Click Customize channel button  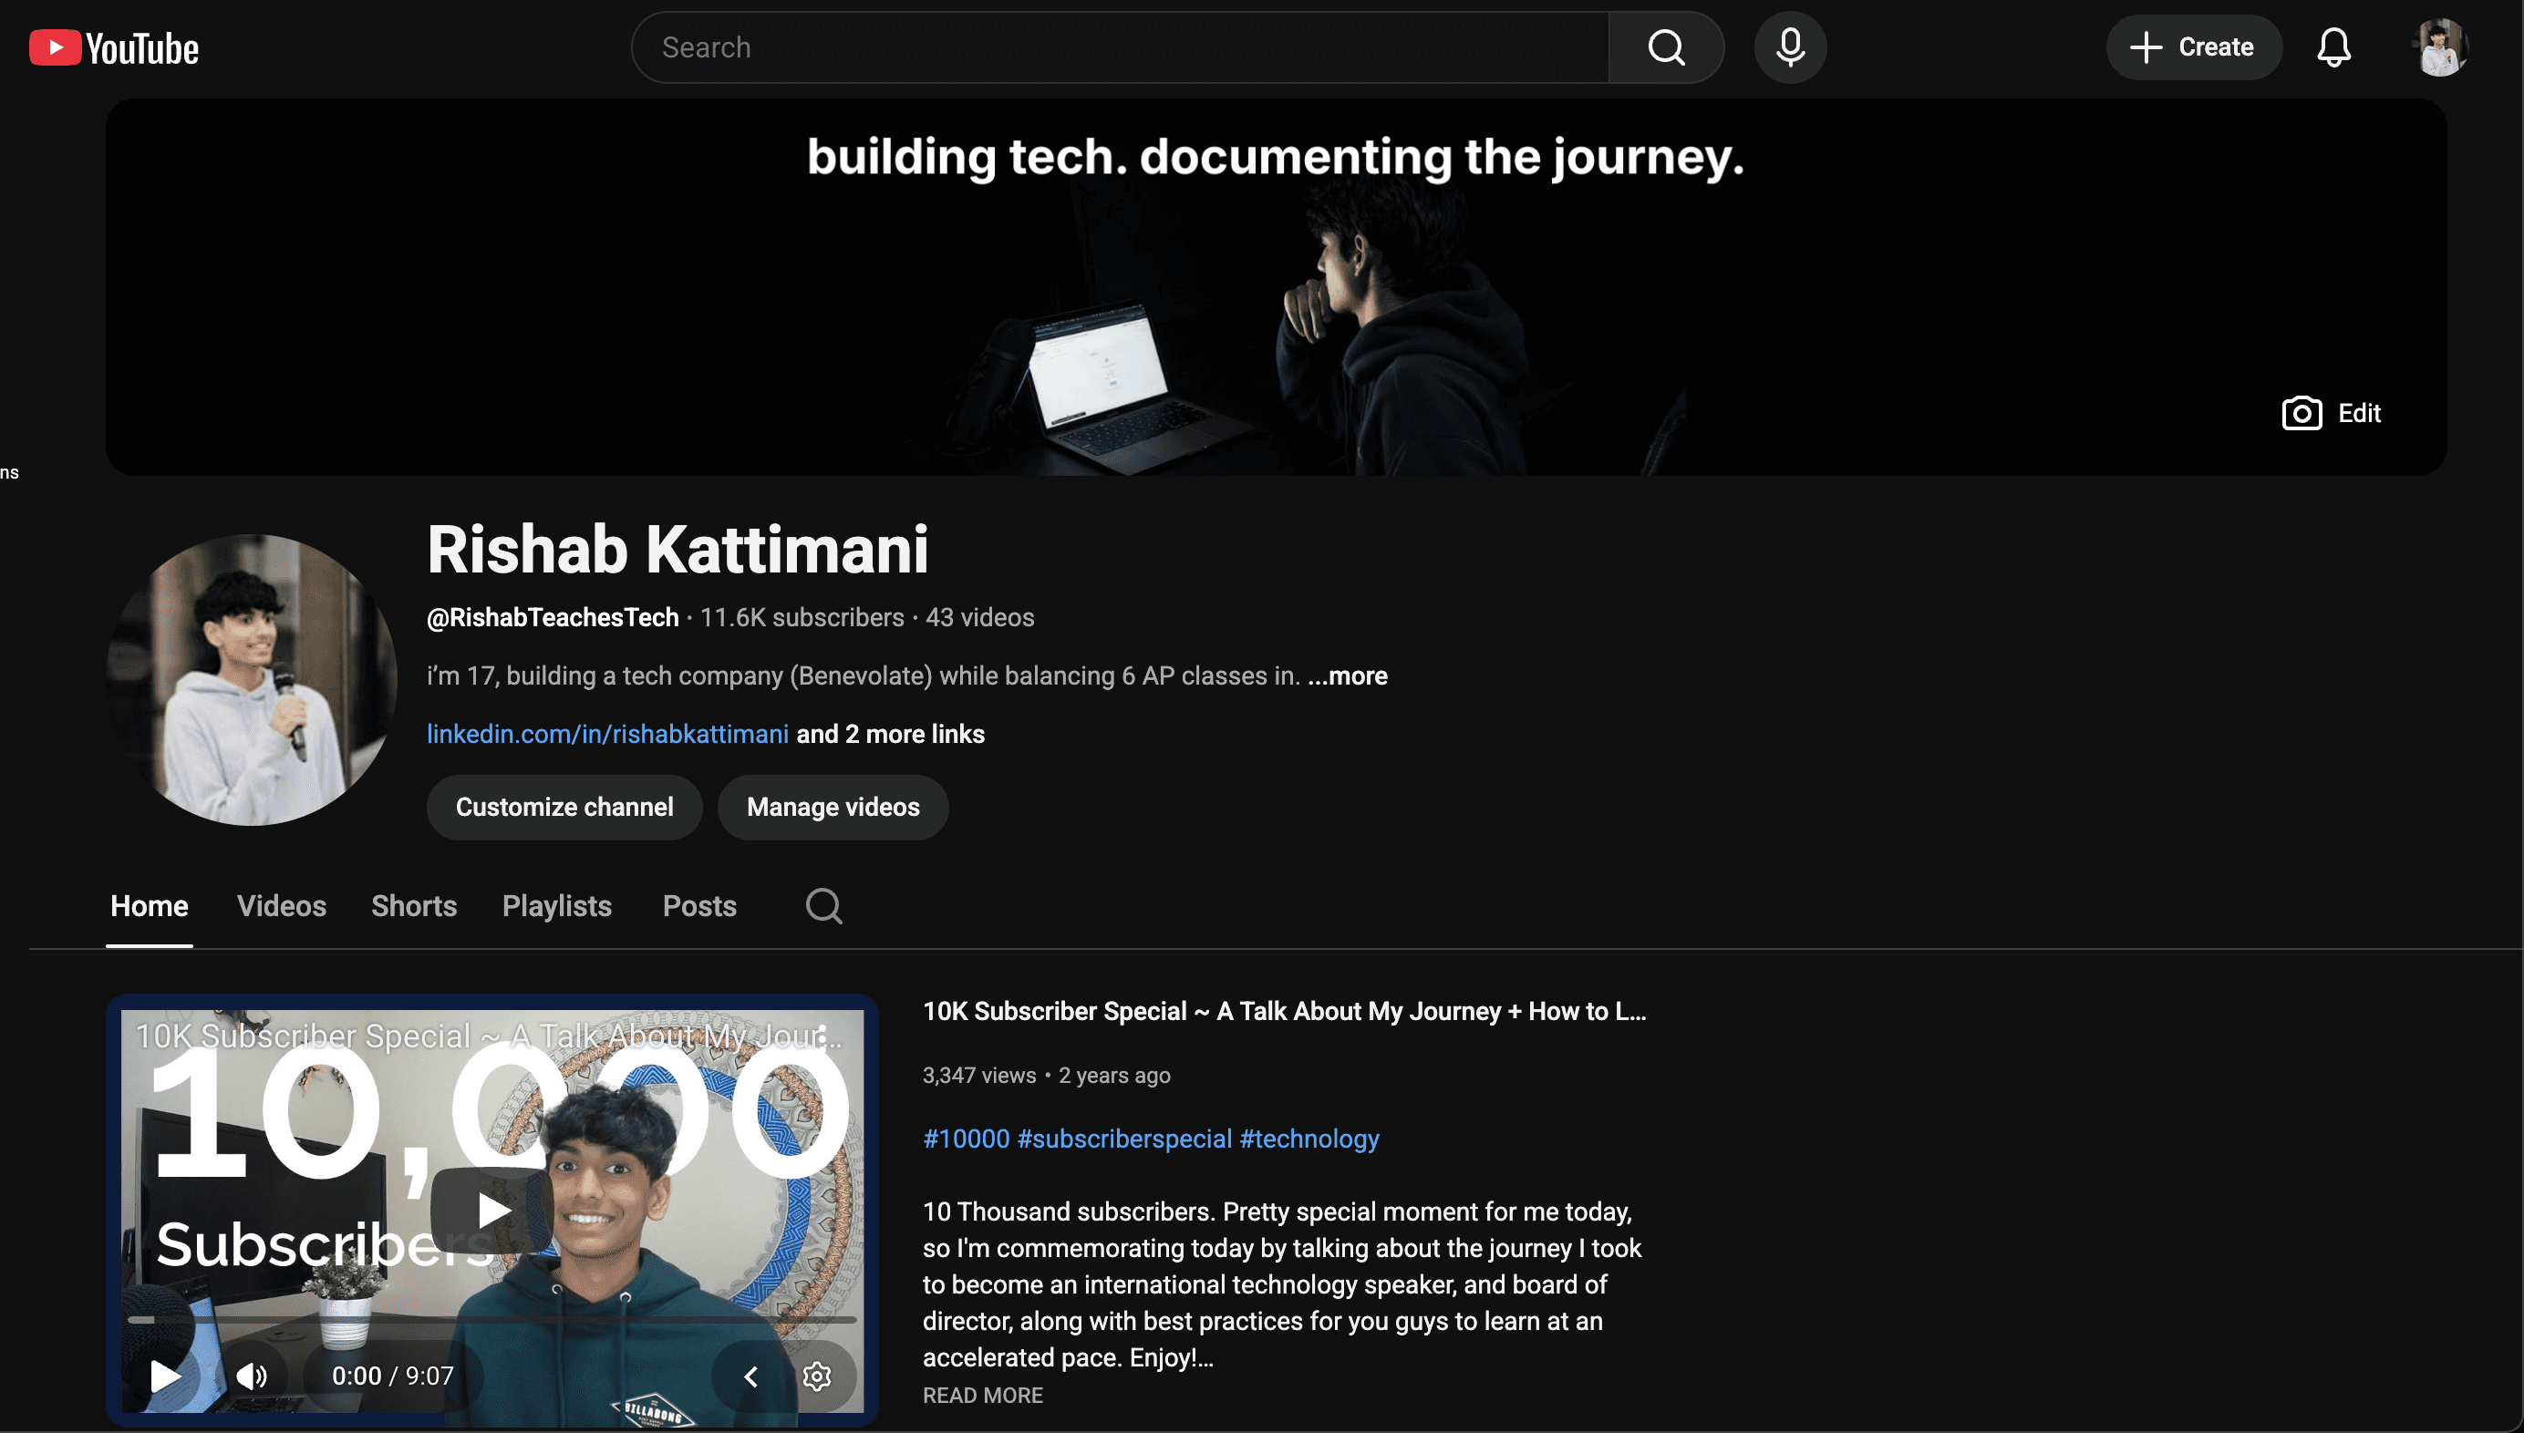tap(564, 807)
